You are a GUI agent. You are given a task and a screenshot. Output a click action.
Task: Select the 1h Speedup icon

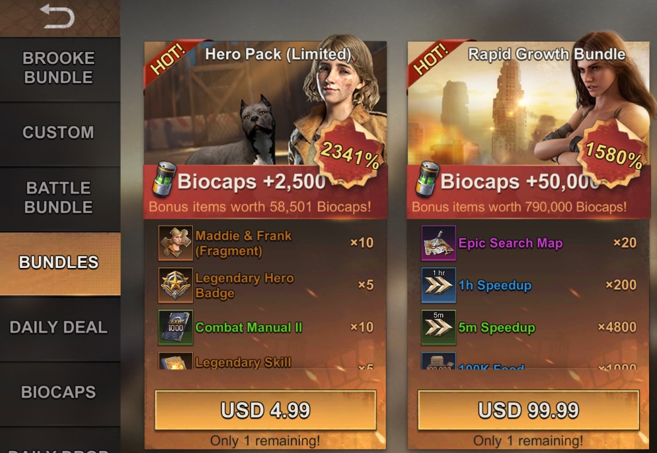pos(439,285)
